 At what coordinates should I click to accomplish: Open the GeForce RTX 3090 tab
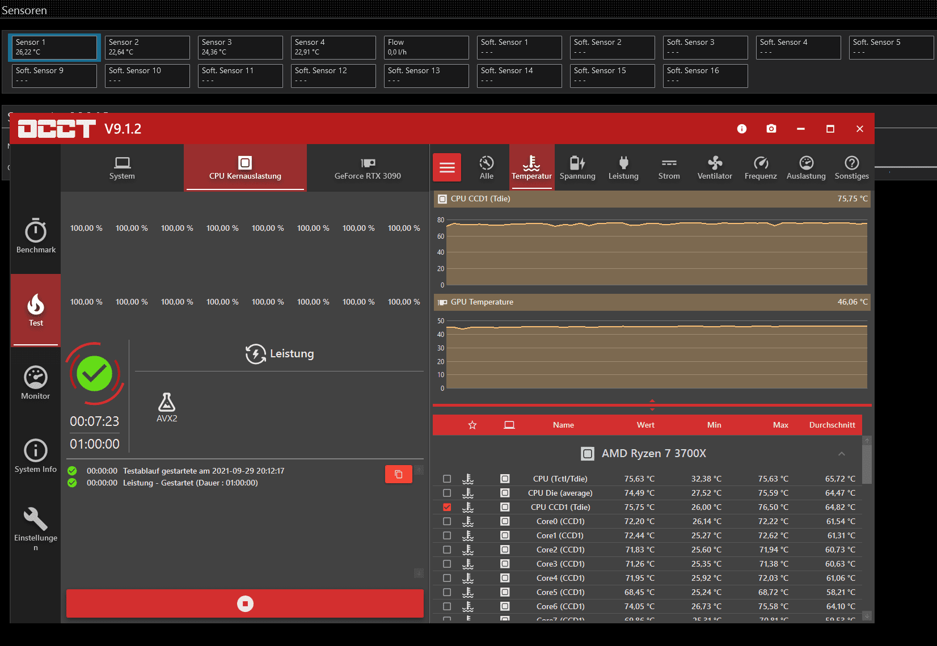pos(368,168)
